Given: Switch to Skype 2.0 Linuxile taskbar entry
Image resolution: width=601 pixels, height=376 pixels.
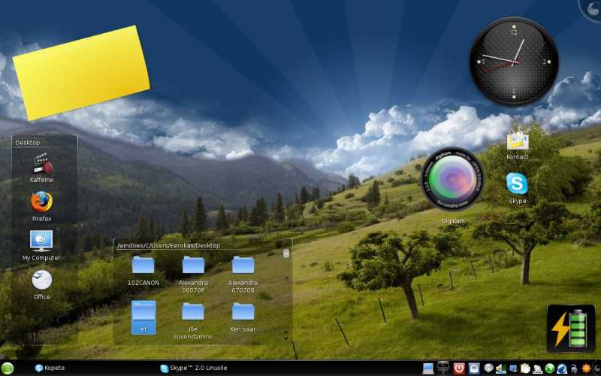Looking at the screenshot, I should (x=194, y=368).
